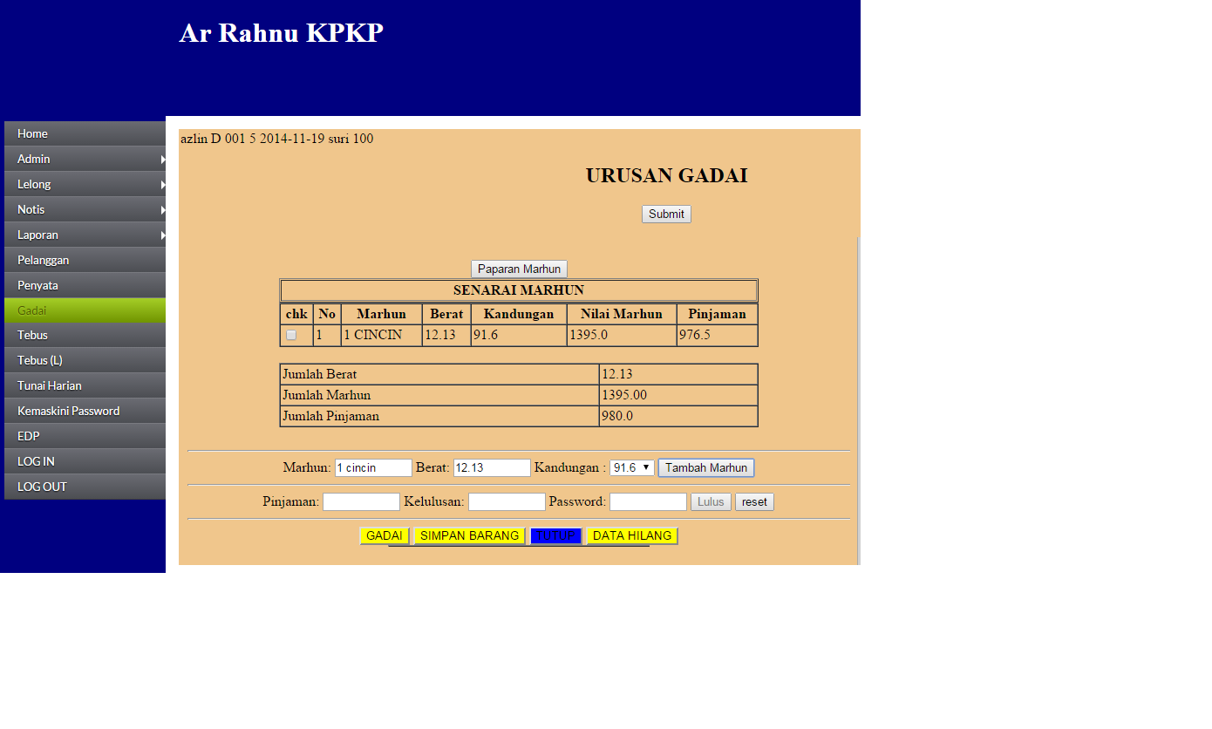Click the yellow GADAI button
The width and height of the screenshot is (1212, 729).
385,535
